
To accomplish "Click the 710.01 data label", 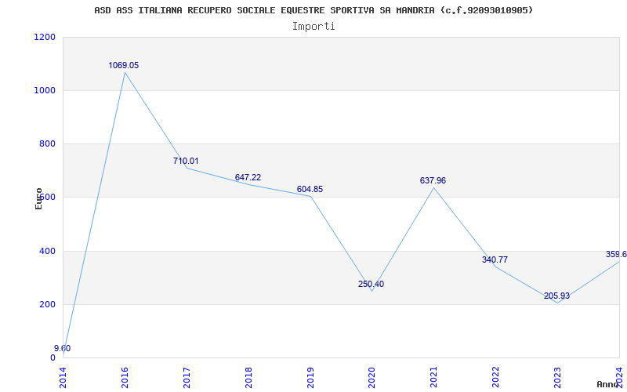I will pyautogui.click(x=186, y=162).
